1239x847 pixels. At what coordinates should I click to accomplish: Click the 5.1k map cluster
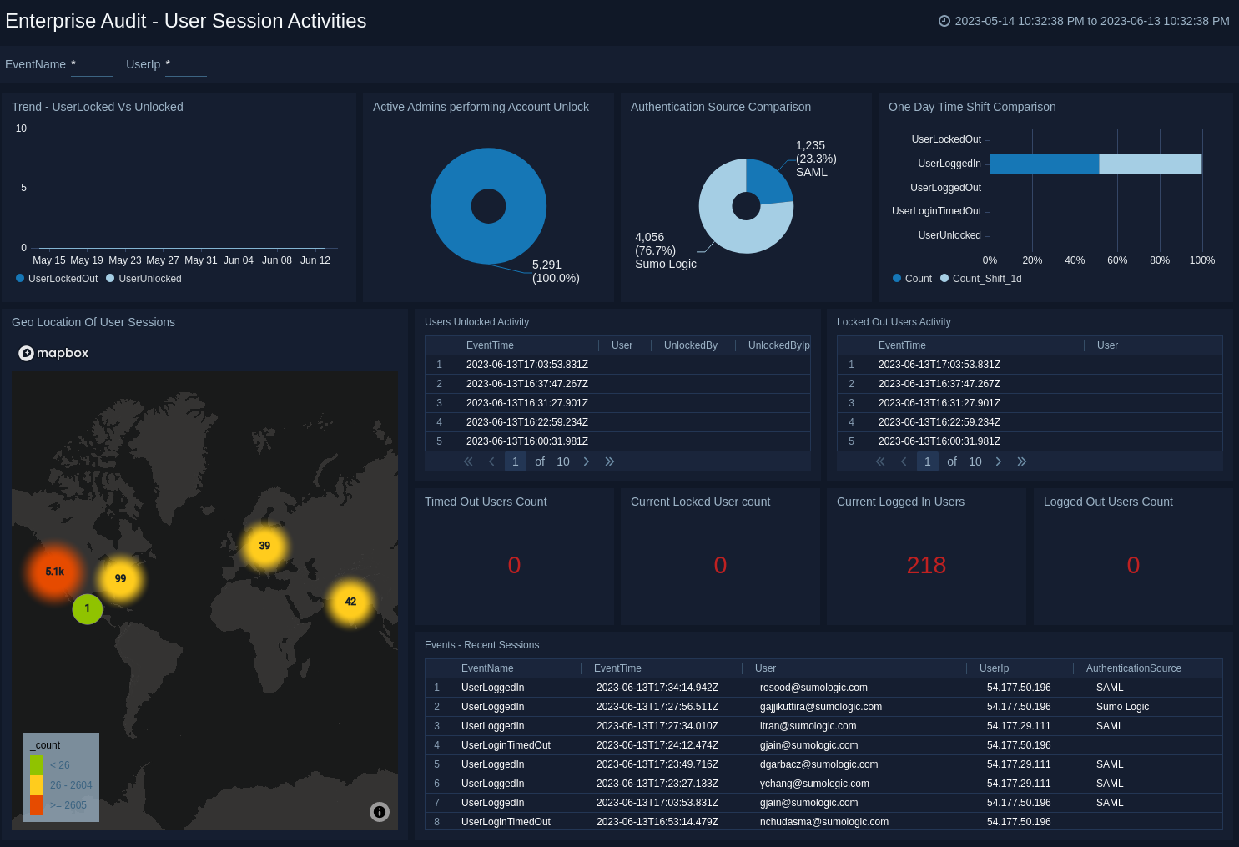point(55,572)
